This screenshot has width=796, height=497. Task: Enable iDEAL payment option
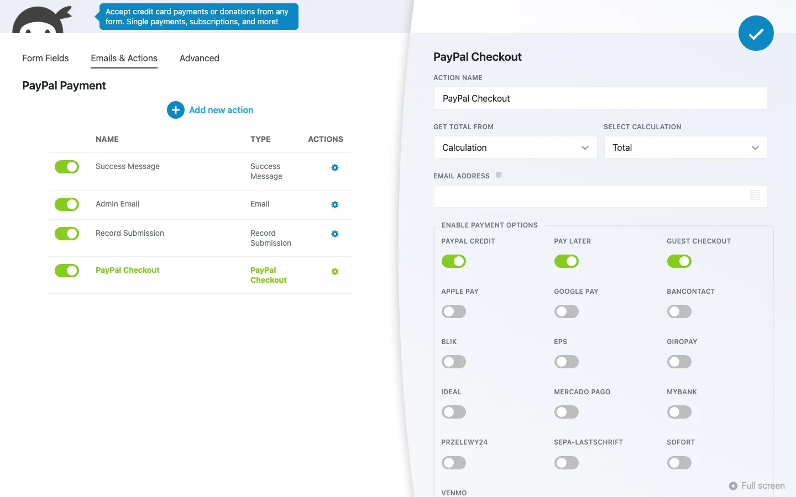pos(454,412)
